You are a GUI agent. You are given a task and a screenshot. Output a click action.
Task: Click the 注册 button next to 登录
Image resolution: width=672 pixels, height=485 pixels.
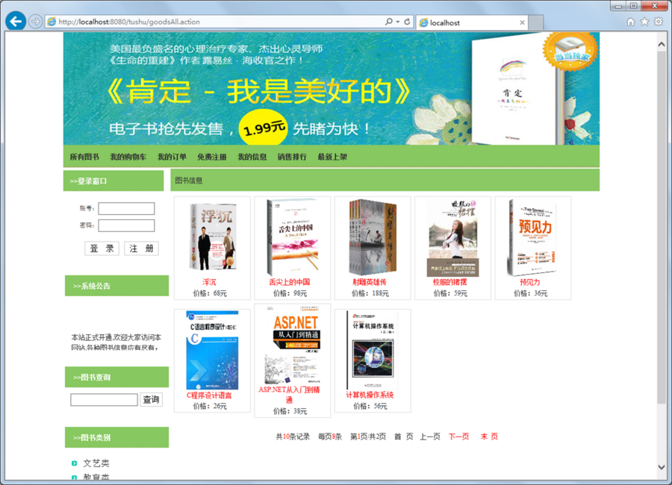141,248
